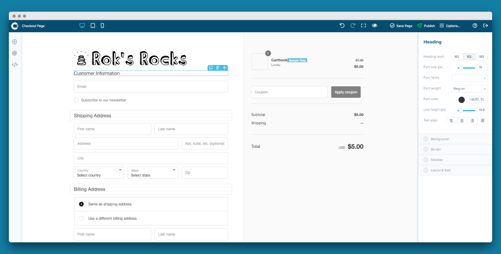Preview page with eye icon
This screenshot has height=254, width=501.
(375, 26)
